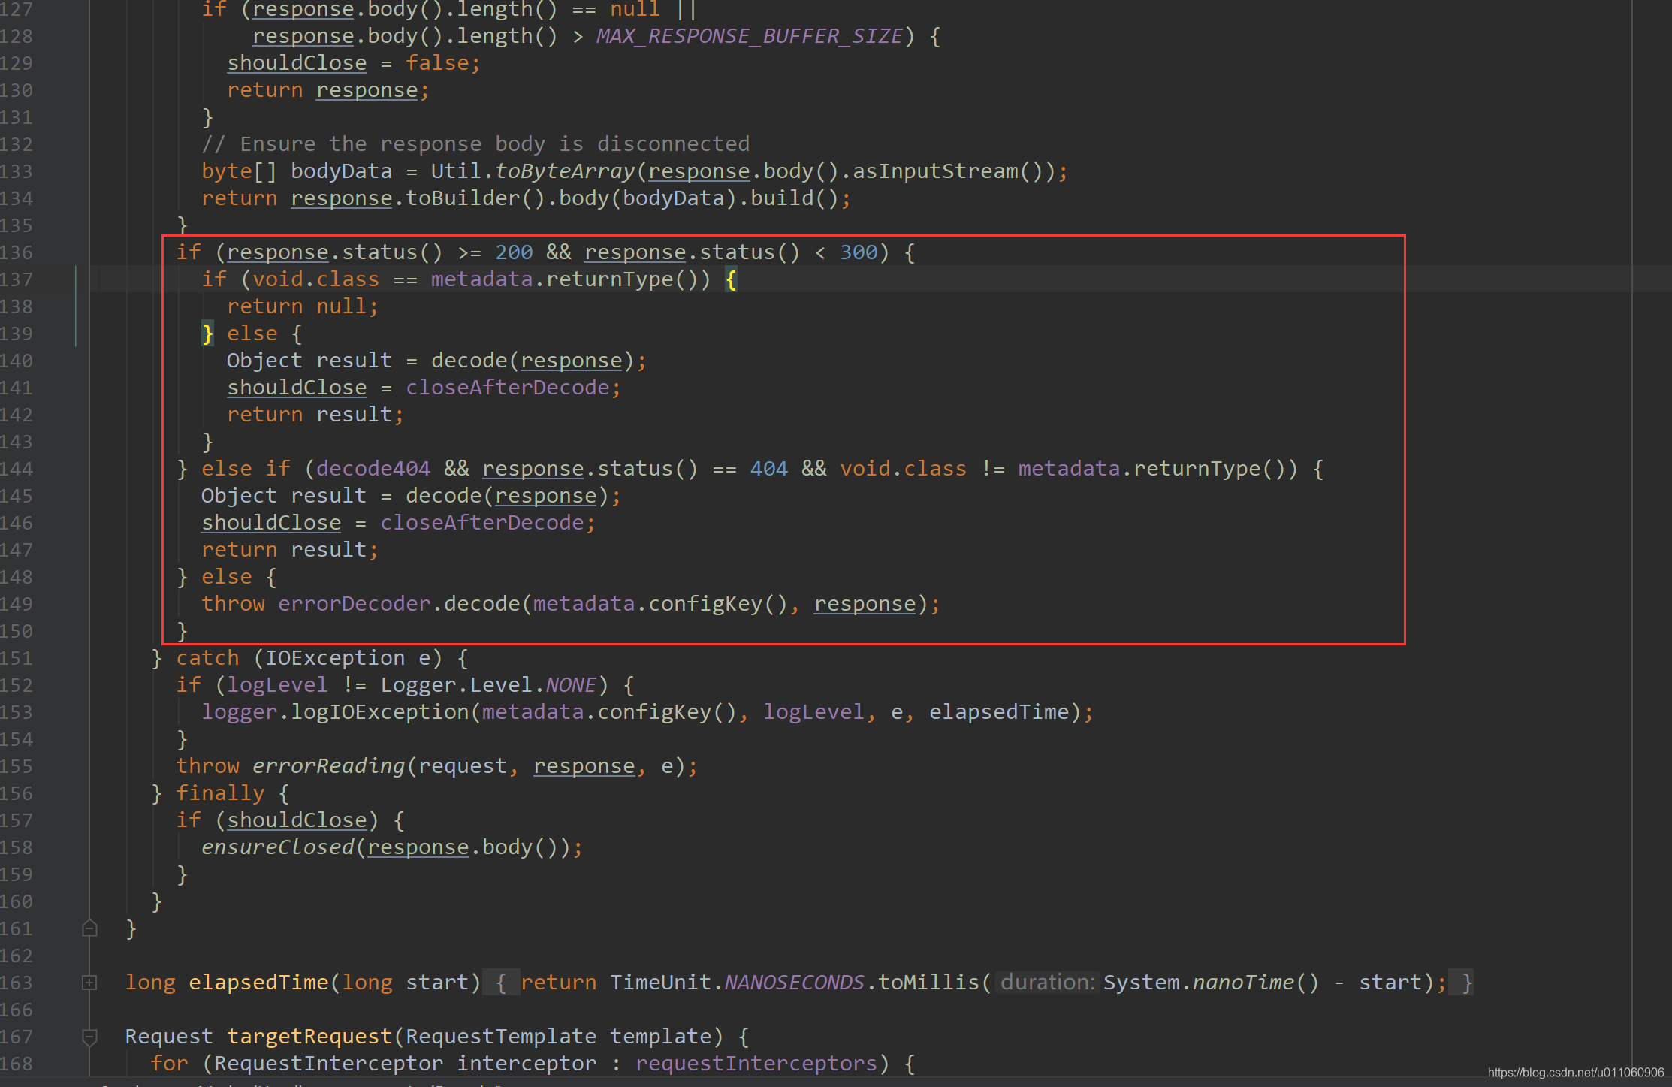Collapse the targetRequest method fold at line 167
The height and width of the screenshot is (1087, 1672).
[x=90, y=1037]
